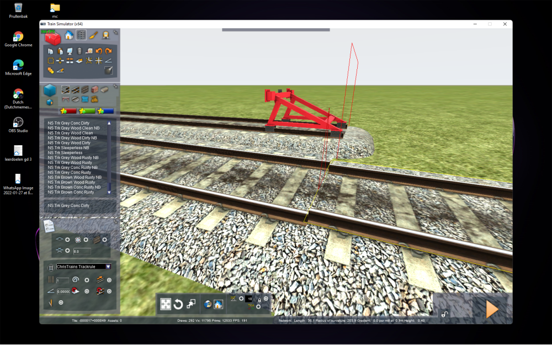The height and width of the screenshot is (345, 552).
Task: Select the dashed square selection tool
Action: [x=51, y=61]
